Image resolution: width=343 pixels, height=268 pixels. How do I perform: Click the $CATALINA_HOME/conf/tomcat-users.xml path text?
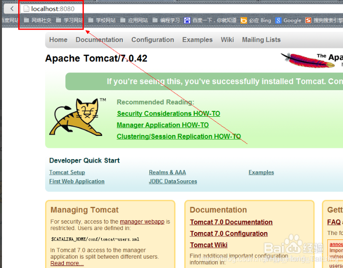[95, 239]
